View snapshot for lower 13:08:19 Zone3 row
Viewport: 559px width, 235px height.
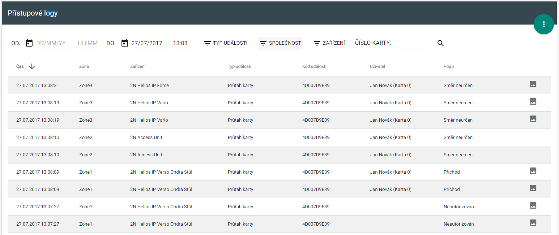[x=533, y=119]
